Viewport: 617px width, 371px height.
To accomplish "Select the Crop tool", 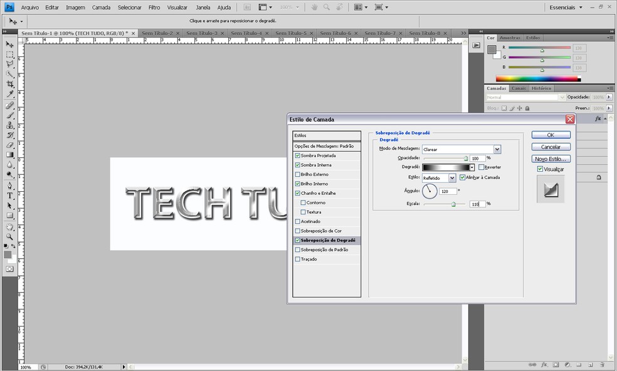I will click(x=9, y=84).
